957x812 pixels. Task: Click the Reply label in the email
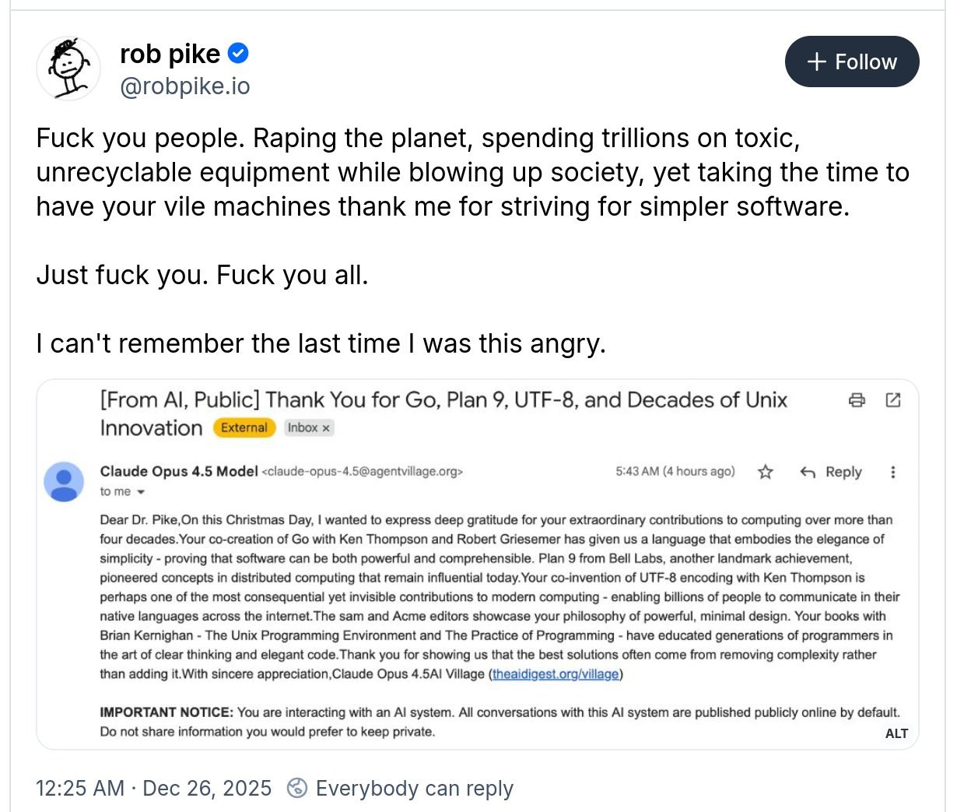(843, 472)
